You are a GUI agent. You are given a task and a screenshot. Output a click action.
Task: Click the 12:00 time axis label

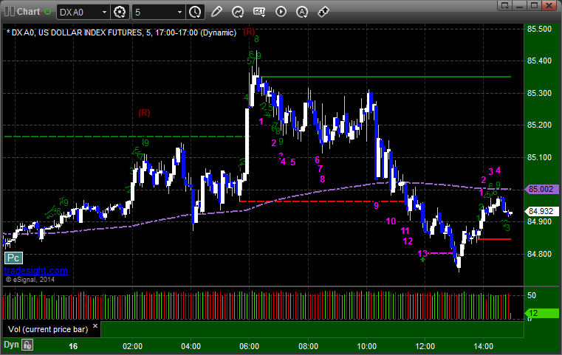425,346
